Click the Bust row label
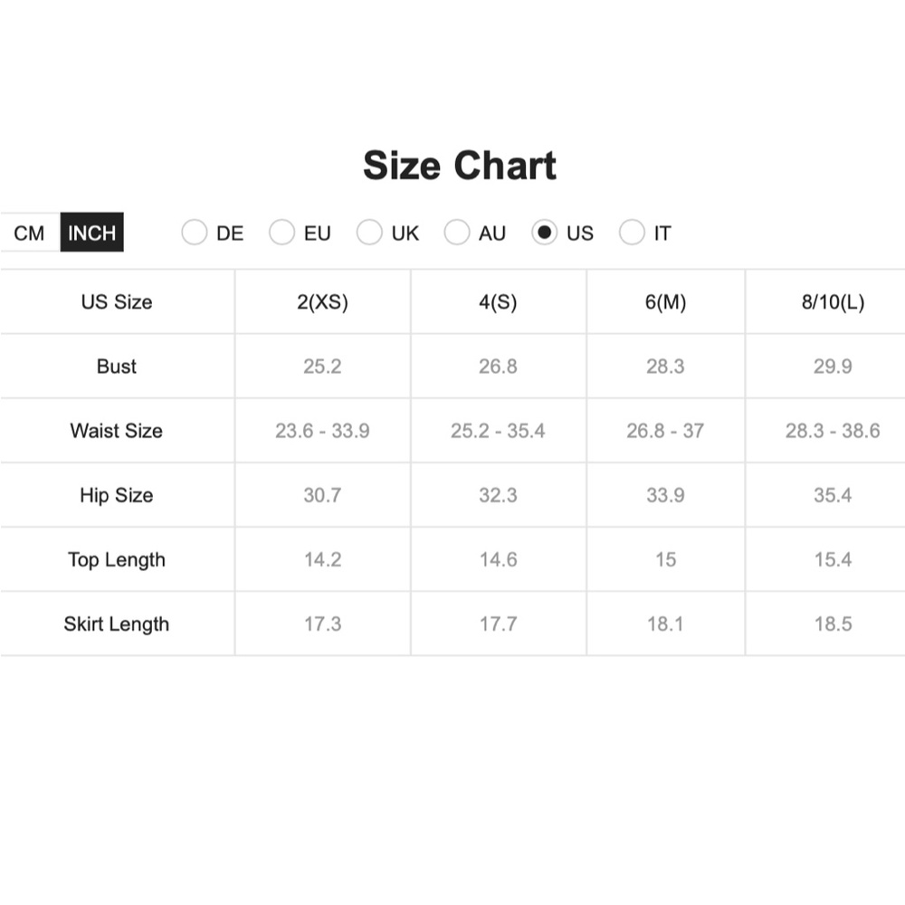This screenshot has height=905, width=905. (117, 366)
